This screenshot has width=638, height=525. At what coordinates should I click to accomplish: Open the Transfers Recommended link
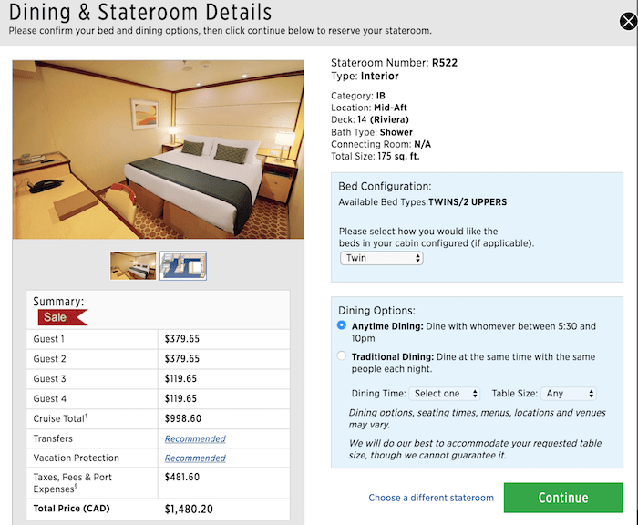195,438
